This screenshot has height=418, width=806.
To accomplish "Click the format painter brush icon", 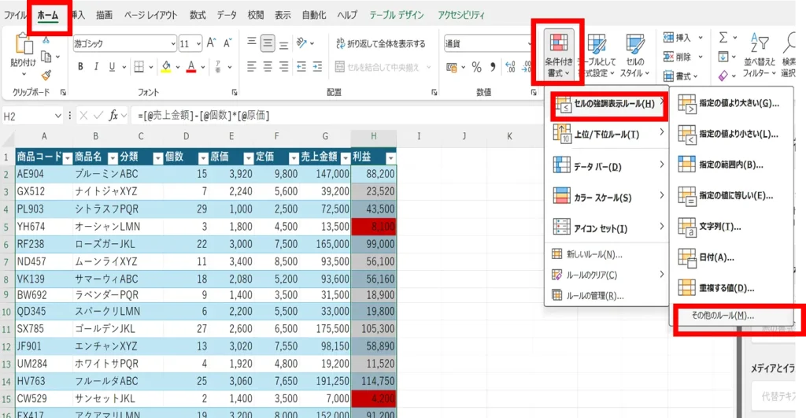I will (x=46, y=75).
